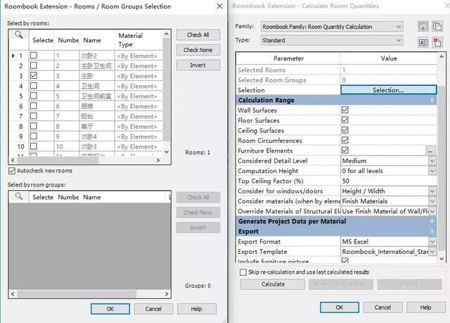
Task: Click the Check All button for rooms
Action: click(x=198, y=34)
